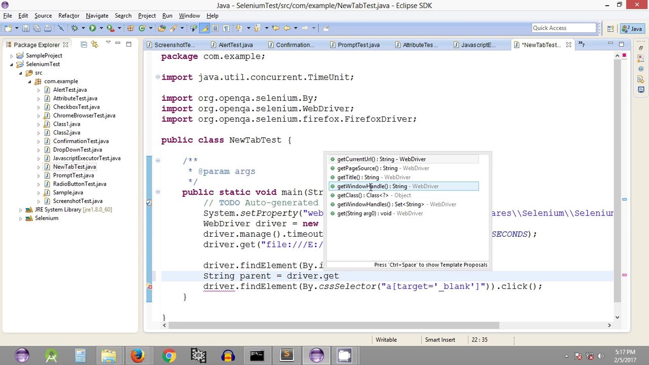Open the New dropdown arrow beside New icon
Screen dimensions: 649x365
17,28
